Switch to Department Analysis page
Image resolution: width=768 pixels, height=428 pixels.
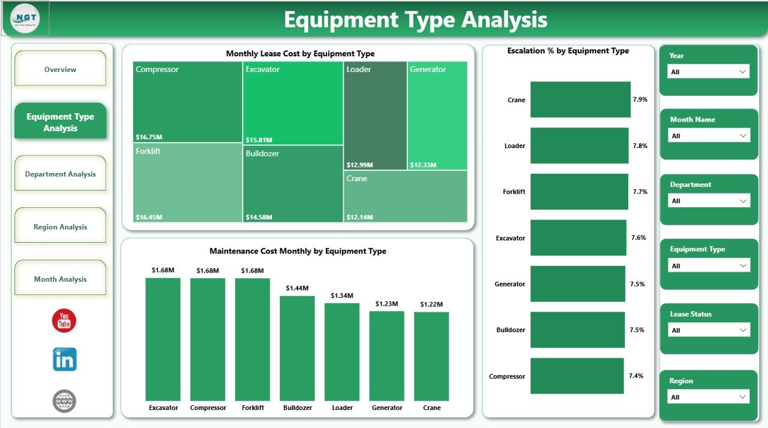60,173
